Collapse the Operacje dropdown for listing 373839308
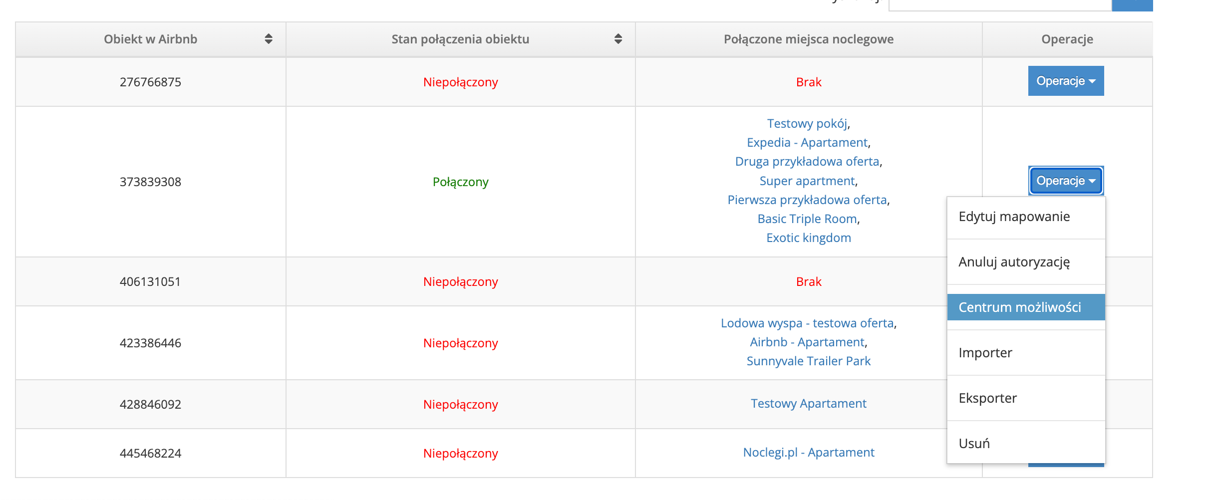 (x=1066, y=181)
